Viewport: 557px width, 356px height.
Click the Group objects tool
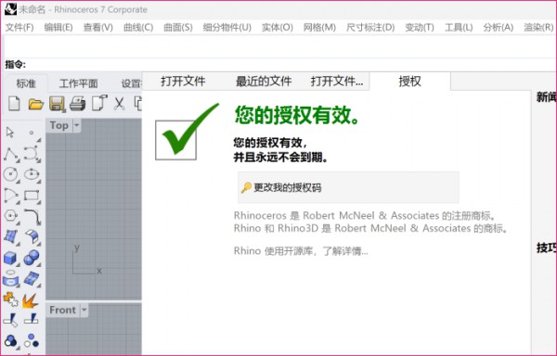10,341
